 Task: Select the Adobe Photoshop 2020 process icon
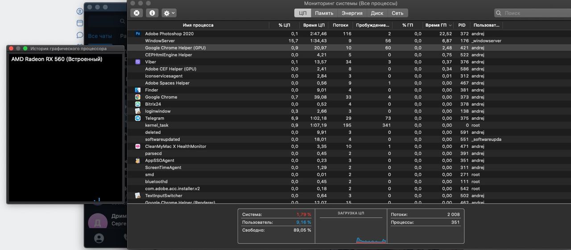click(138, 34)
